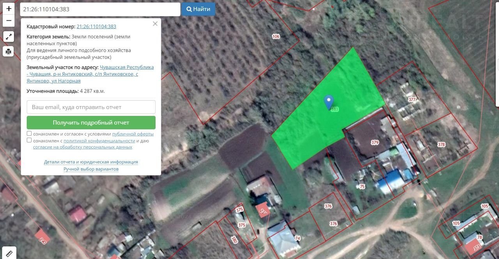This screenshot has width=499, height=259.
Task: Open the Чувашская Республика address link
Action: click(127, 67)
